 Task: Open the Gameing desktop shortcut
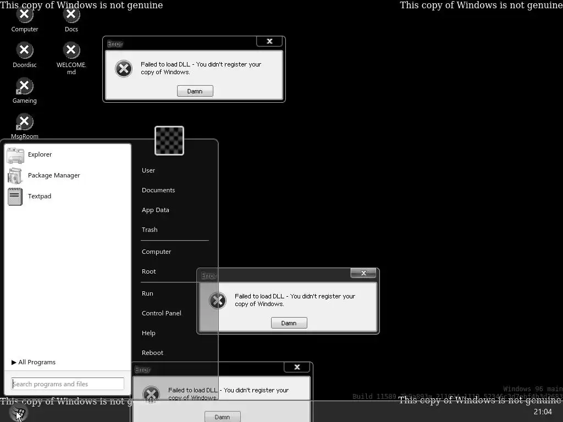24,91
